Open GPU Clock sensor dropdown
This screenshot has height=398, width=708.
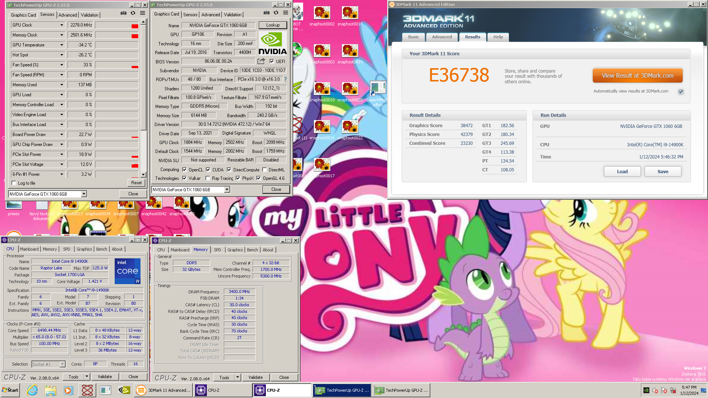[x=62, y=25]
